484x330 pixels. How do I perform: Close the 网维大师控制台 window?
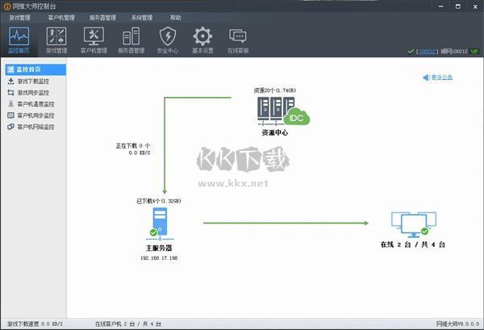point(475,6)
